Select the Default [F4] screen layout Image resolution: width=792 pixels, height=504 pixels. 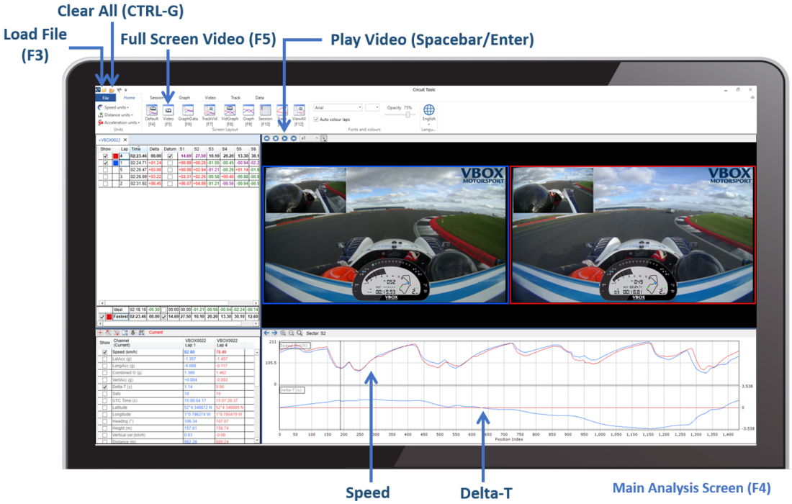tap(151, 115)
